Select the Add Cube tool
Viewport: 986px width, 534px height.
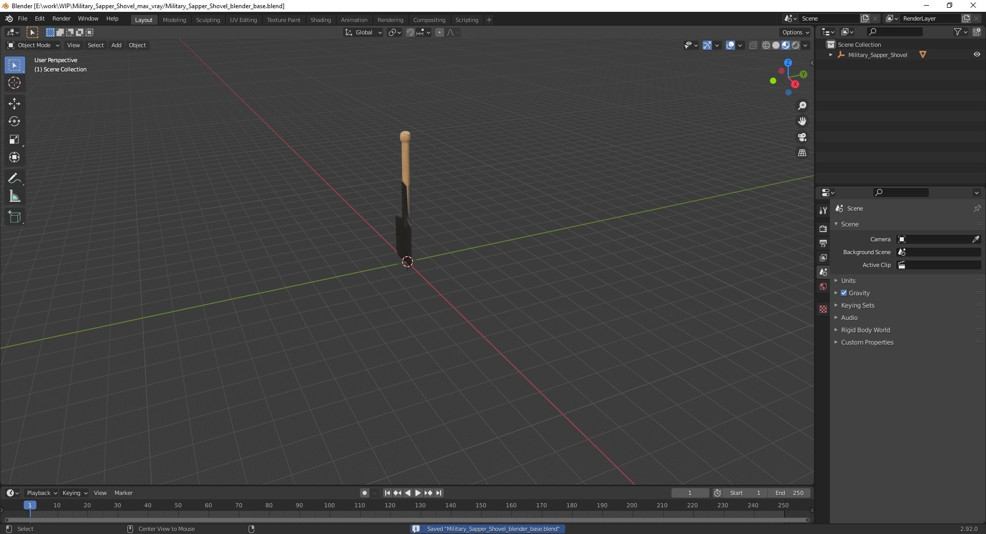pos(14,217)
